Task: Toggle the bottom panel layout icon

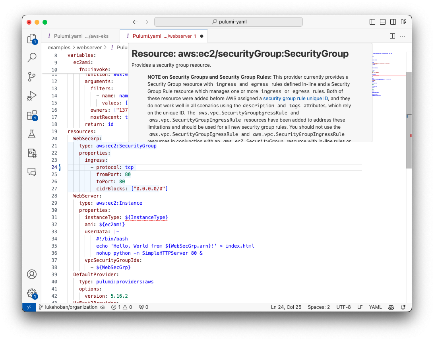Action: click(382, 22)
